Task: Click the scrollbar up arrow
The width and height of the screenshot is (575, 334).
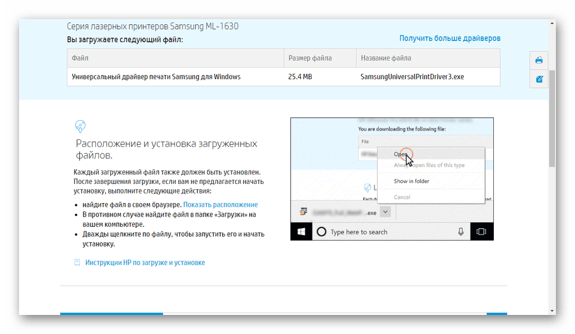Action: [x=552, y=23]
